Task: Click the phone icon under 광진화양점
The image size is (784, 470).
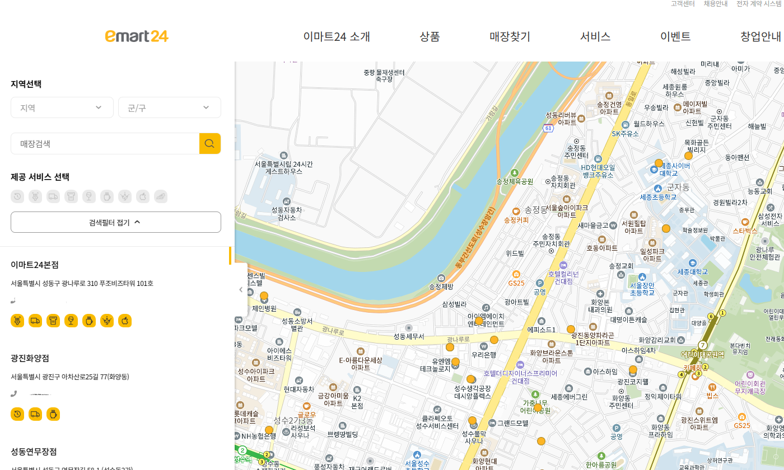Action: click(13, 393)
